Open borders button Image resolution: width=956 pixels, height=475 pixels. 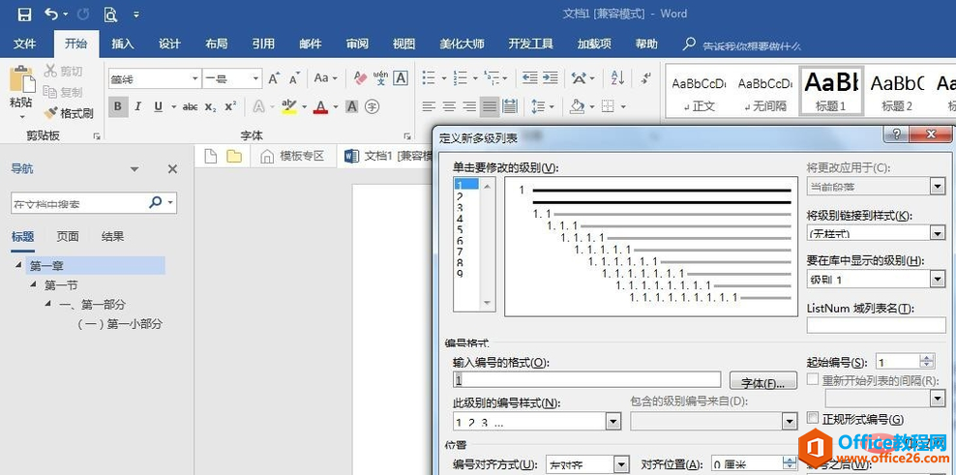608,106
